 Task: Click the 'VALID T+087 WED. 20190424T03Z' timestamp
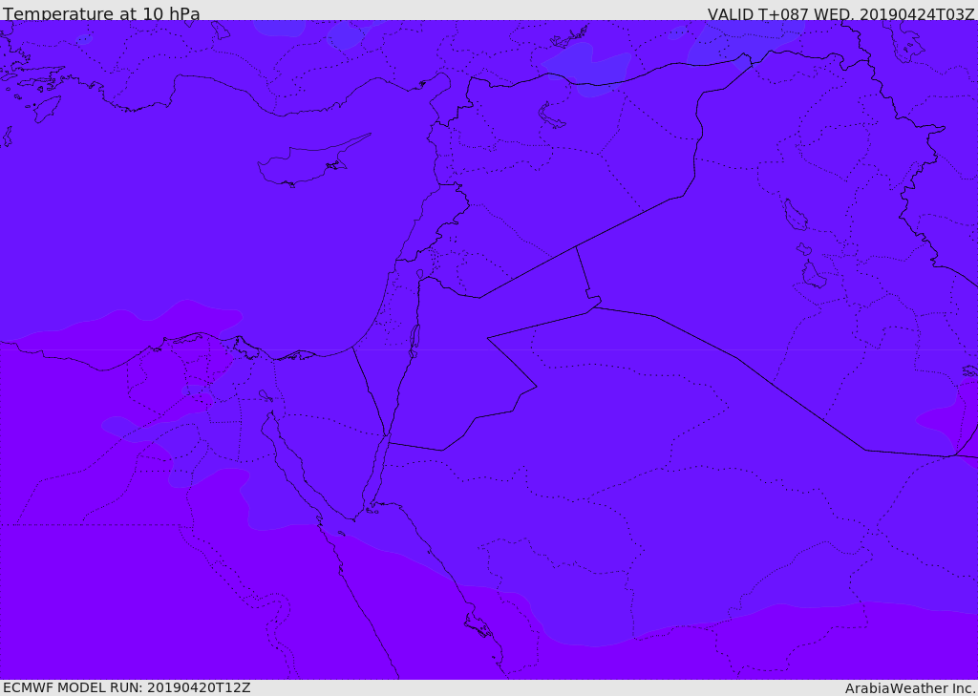coord(840,13)
